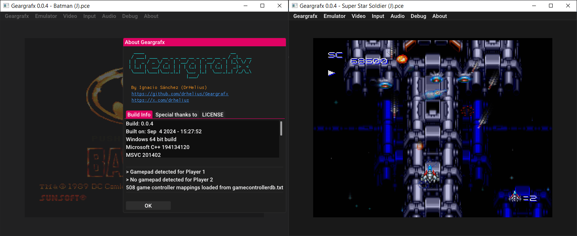Click 'By Ignacio Sánchez (DrHelius)' author text

tap(169, 87)
